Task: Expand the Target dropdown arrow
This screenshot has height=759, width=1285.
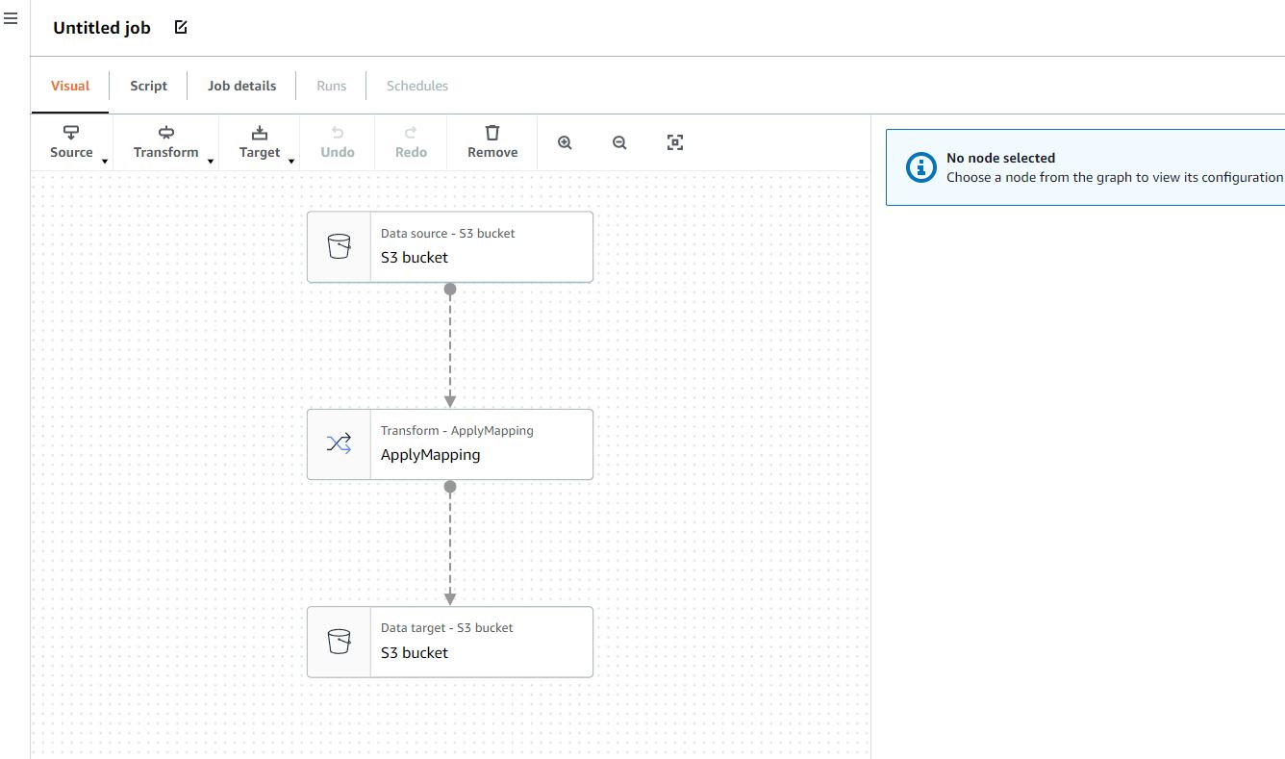Action: 291,161
